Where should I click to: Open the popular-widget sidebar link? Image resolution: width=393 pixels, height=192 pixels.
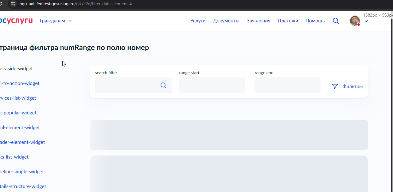[x=18, y=113]
